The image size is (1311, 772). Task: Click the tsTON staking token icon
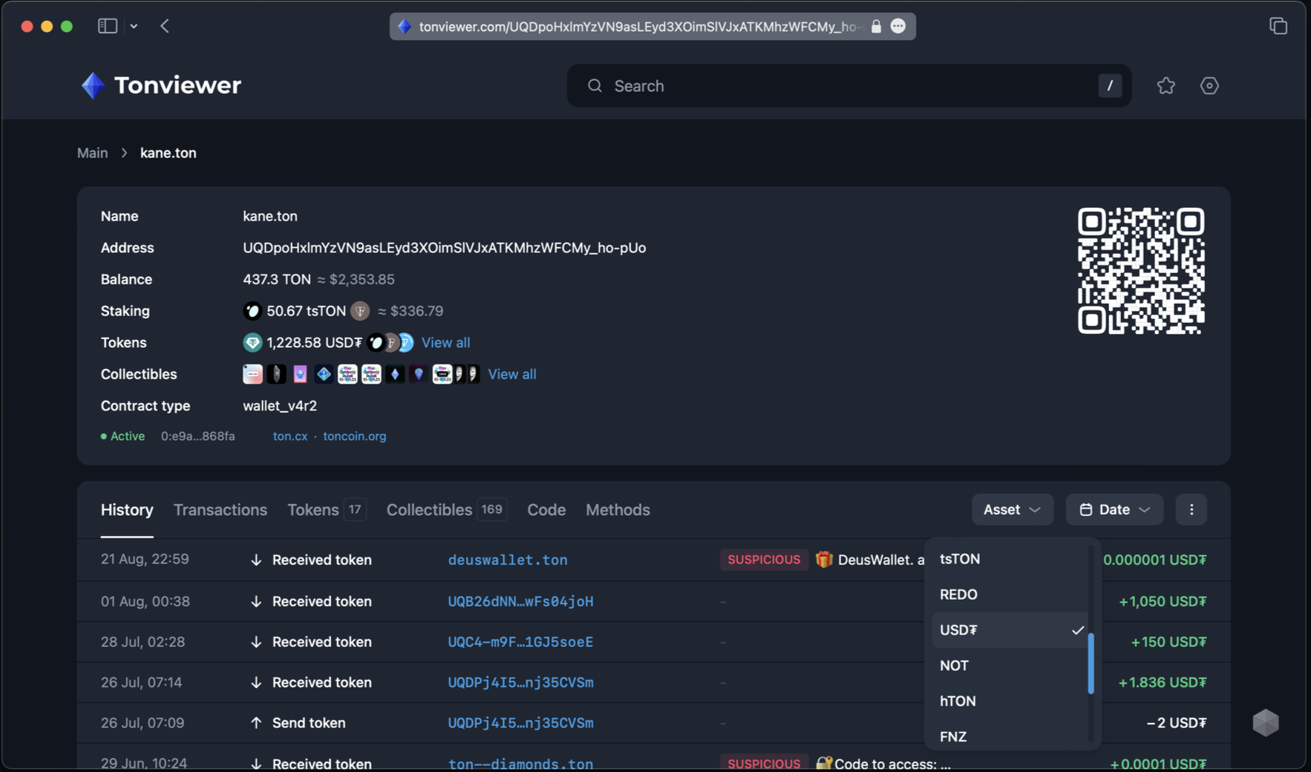[252, 311]
